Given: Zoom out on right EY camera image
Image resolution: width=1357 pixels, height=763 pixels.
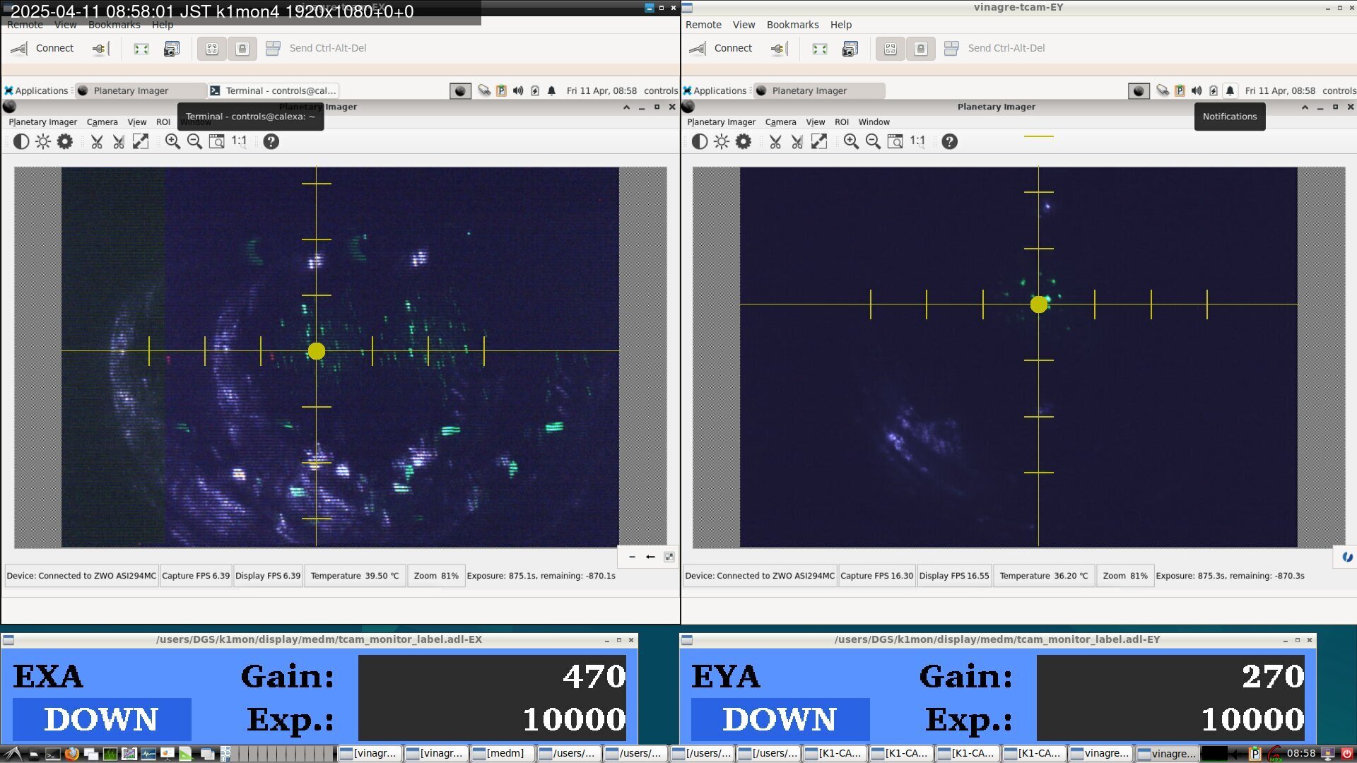Looking at the screenshot, I should [x=873, y=141].
